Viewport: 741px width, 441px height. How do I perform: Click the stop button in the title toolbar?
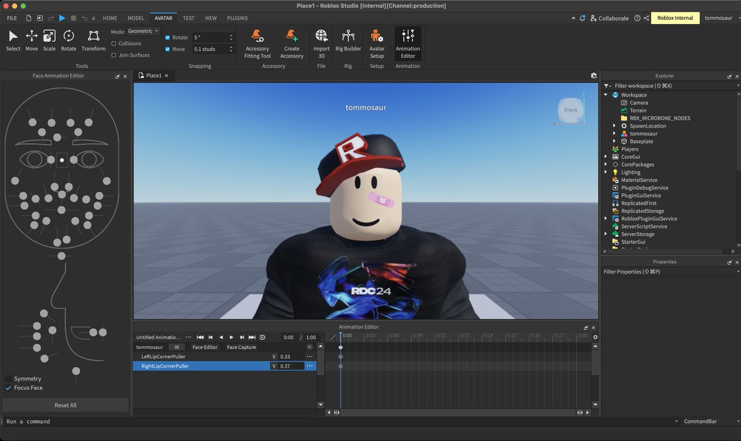[73, 19]
